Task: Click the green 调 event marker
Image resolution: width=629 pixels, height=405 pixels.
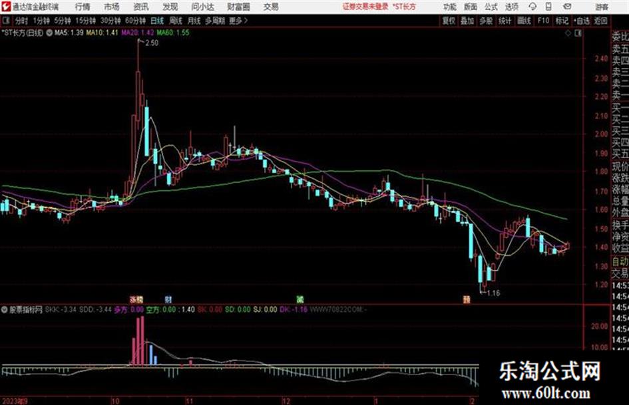Action: tap(300, 299)
